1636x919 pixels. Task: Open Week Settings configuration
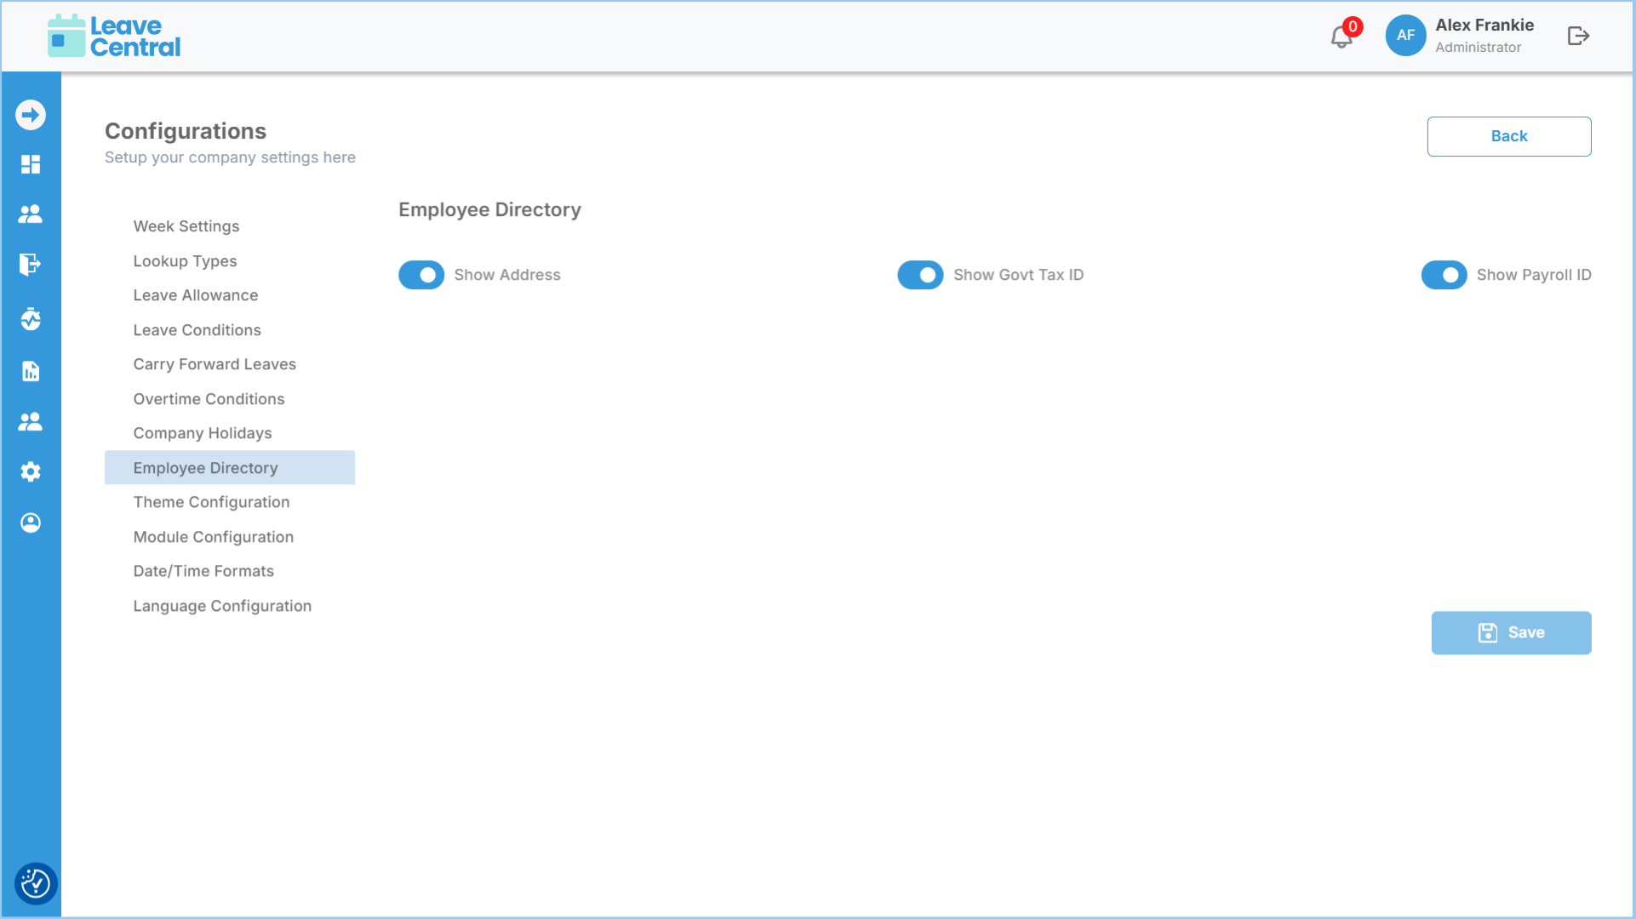tap(186, 226)
